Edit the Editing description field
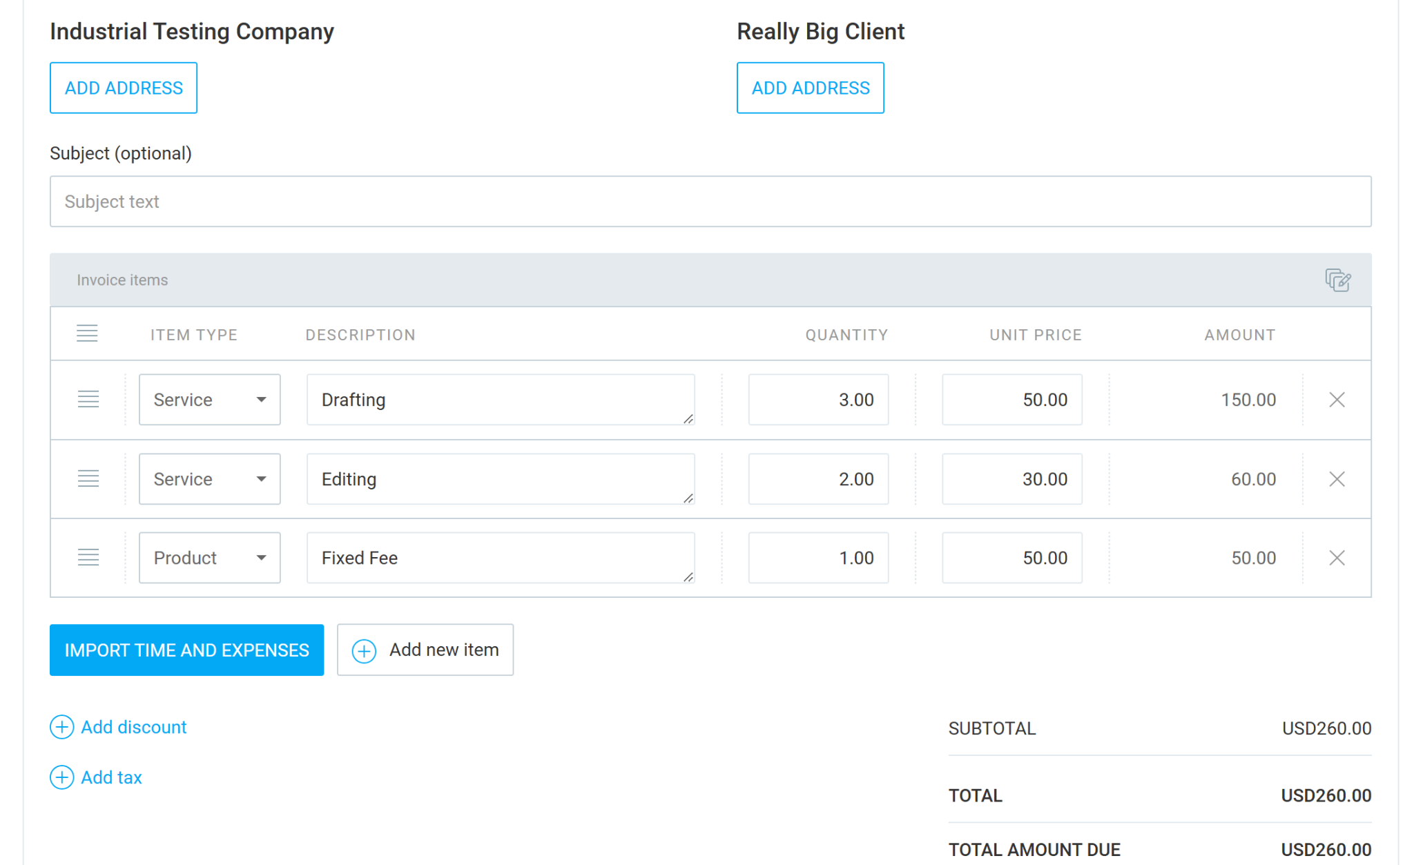 [x=501, y=479]
